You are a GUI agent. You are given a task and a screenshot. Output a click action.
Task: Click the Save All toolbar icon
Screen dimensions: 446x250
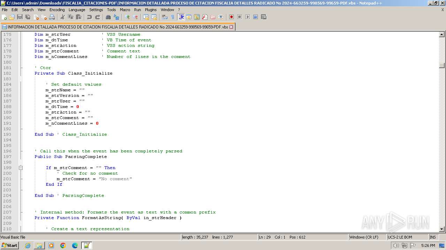(x=28, y=17)
